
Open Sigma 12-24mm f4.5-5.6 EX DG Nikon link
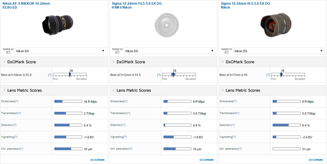[x=246, y=5]
